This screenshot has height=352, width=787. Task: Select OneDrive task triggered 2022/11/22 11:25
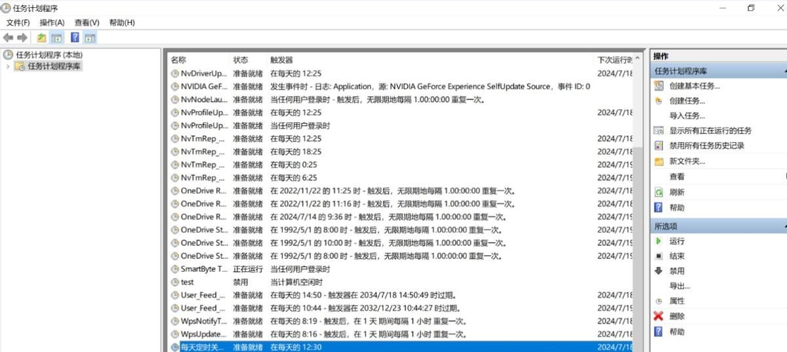pyautogui.click(x=400, y=191)
